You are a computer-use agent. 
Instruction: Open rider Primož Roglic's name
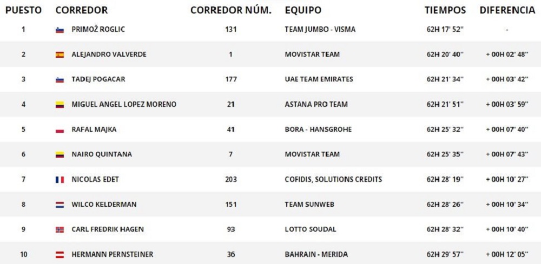[x=98, y=30]
